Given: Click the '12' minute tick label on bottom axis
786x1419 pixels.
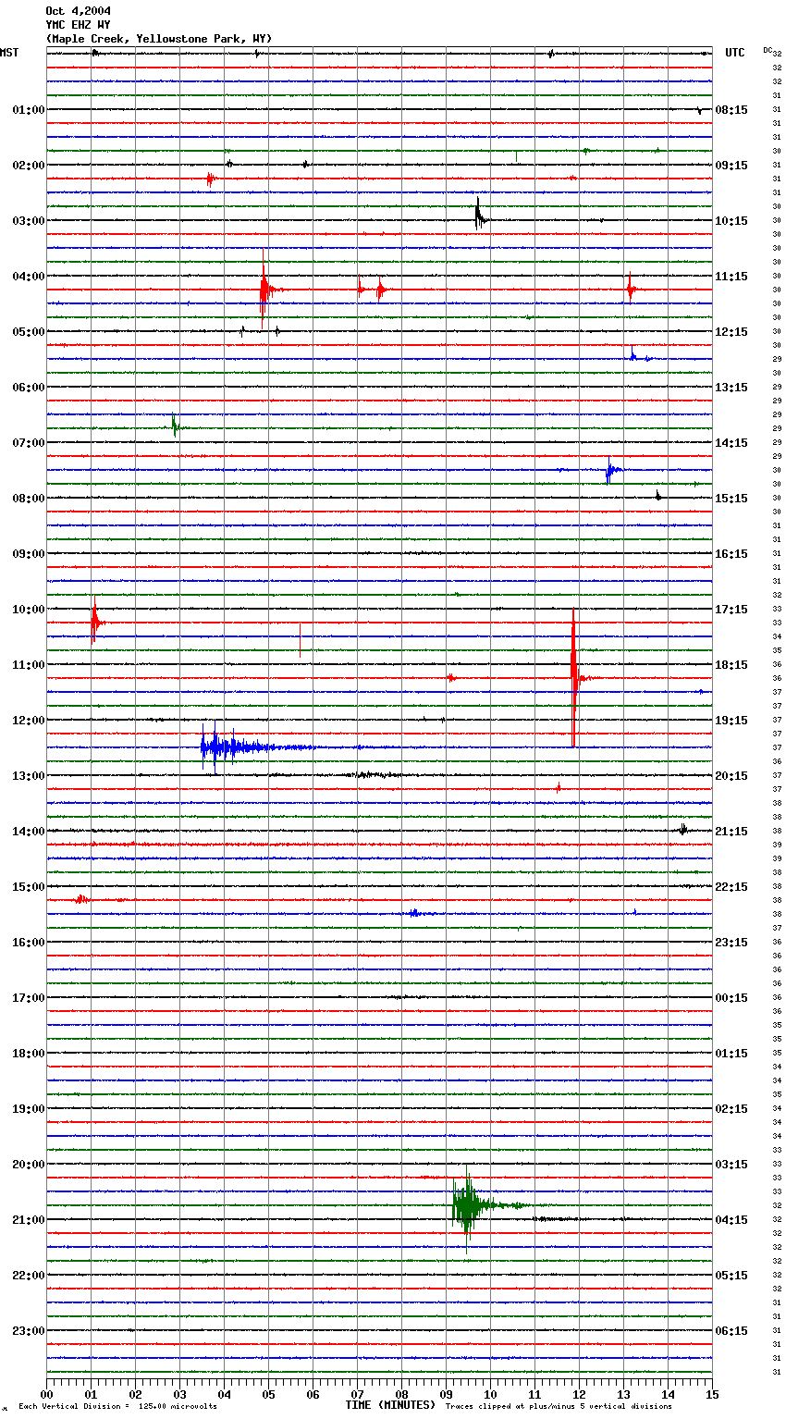Looking at the screenshot, I should [579, 1394].
